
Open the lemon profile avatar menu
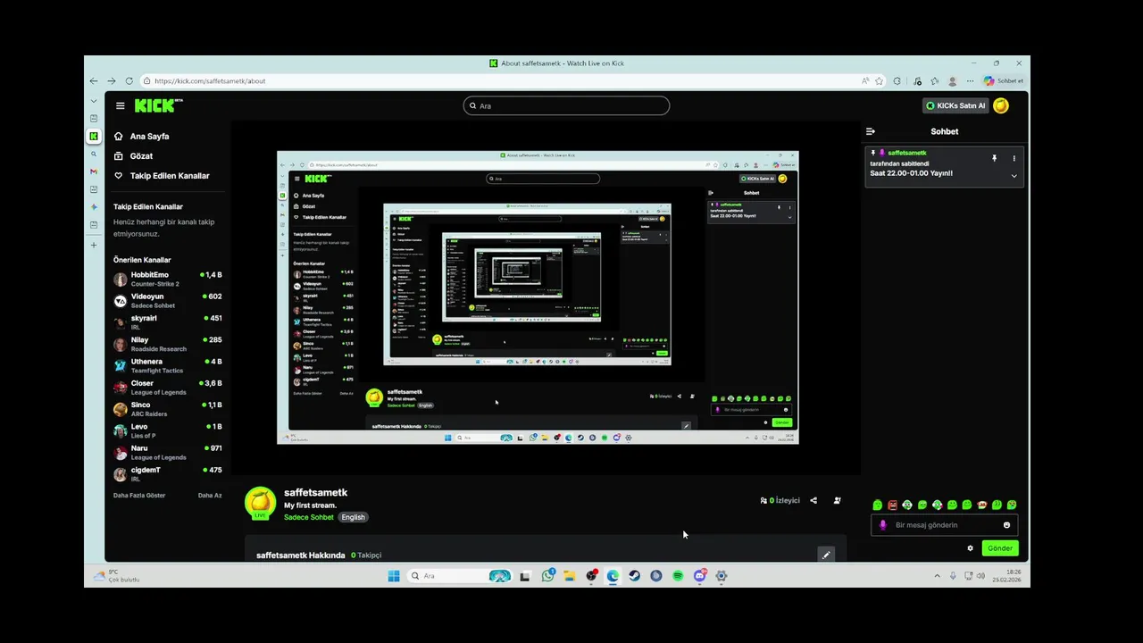1001,105
